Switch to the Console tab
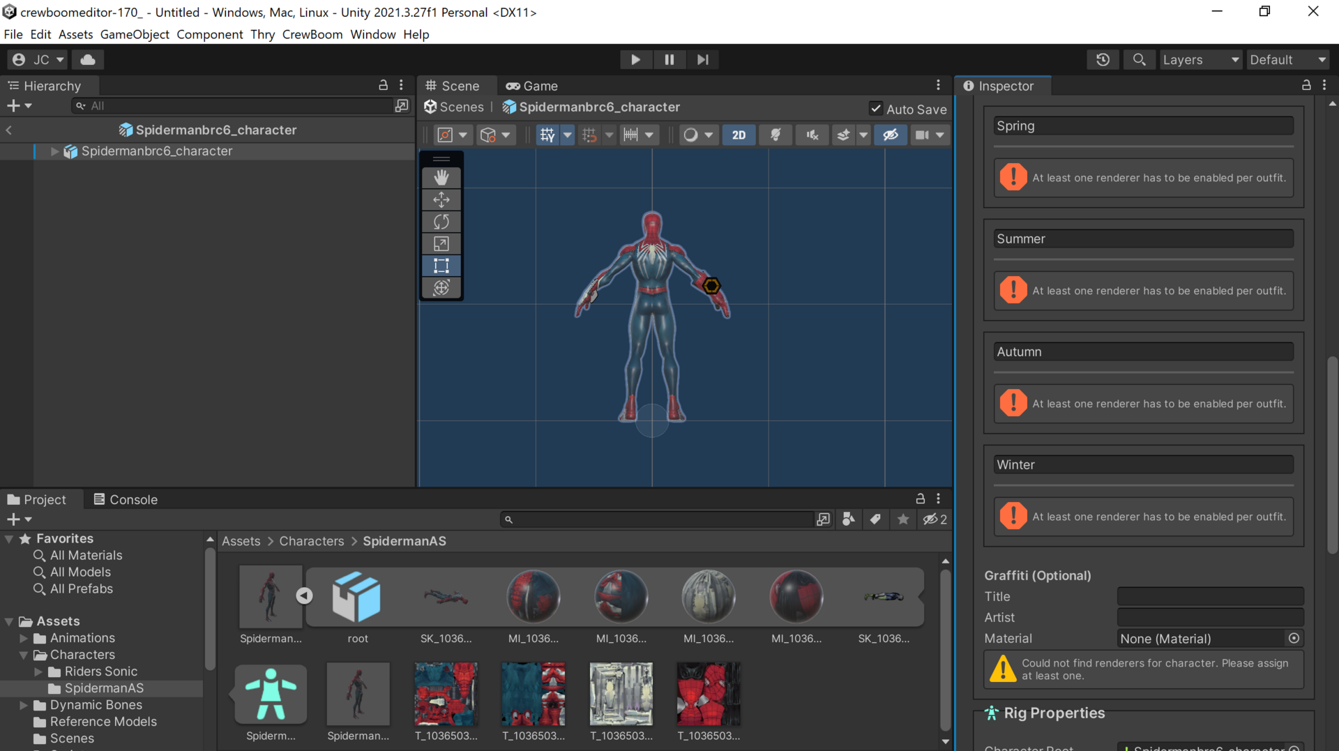This screenshot has height=751, width=1339. pyautogui.click(x=126, y=499)
